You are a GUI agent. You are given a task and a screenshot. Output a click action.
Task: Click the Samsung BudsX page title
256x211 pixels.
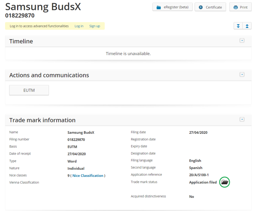tap(43, 7)
